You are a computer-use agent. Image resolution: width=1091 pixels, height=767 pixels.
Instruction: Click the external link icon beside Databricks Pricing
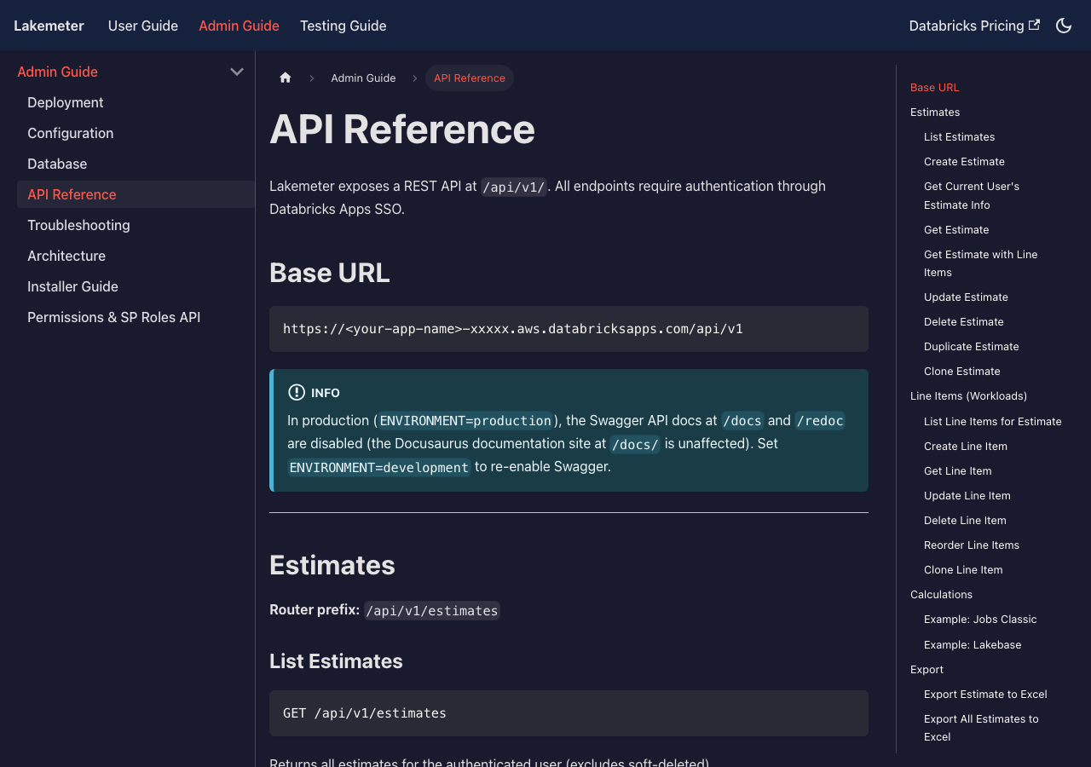[x=1034, y=25]
